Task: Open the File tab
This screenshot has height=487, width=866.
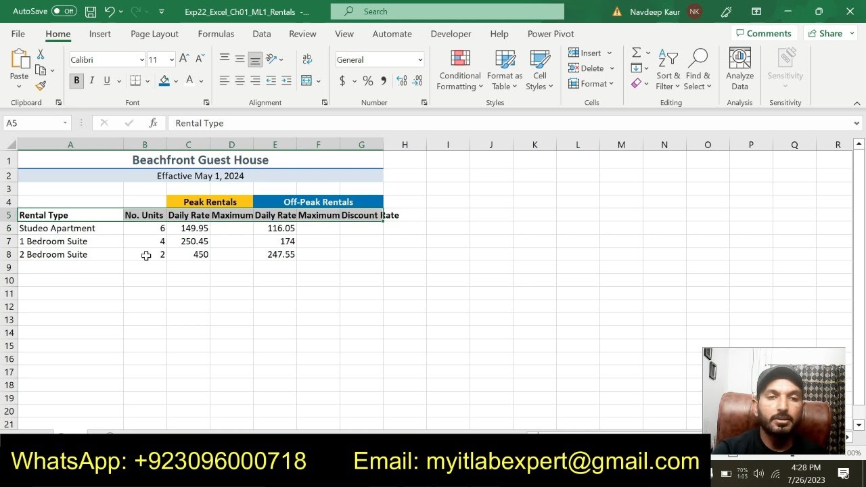Action: click(18, 34)
